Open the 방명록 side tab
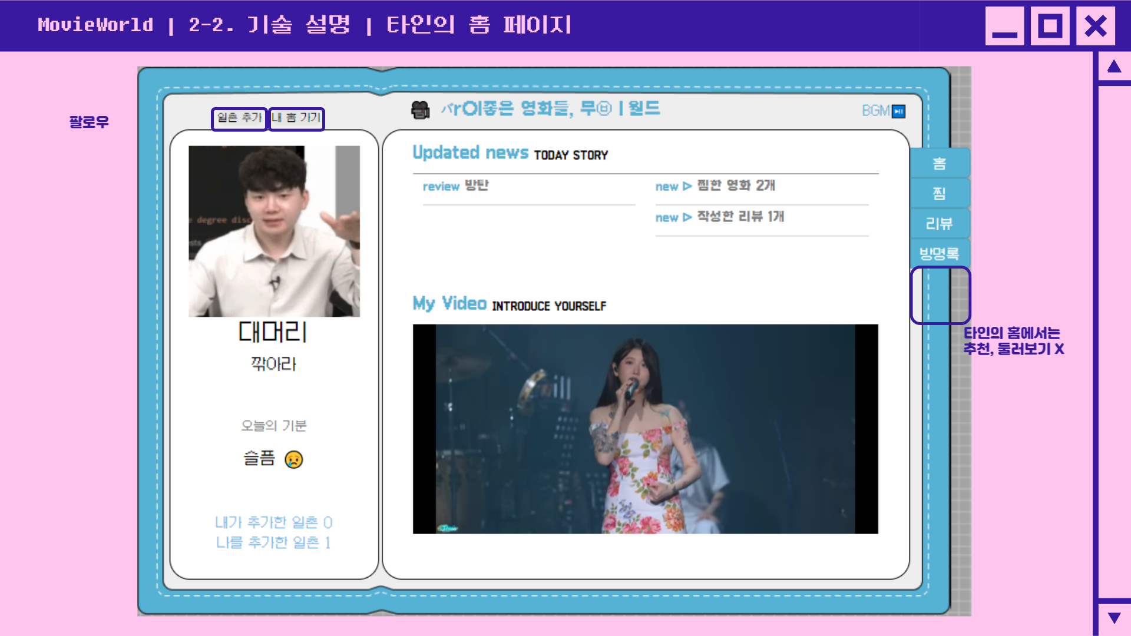The height and width of the screenshot is (636, 1131). (939, 254)
